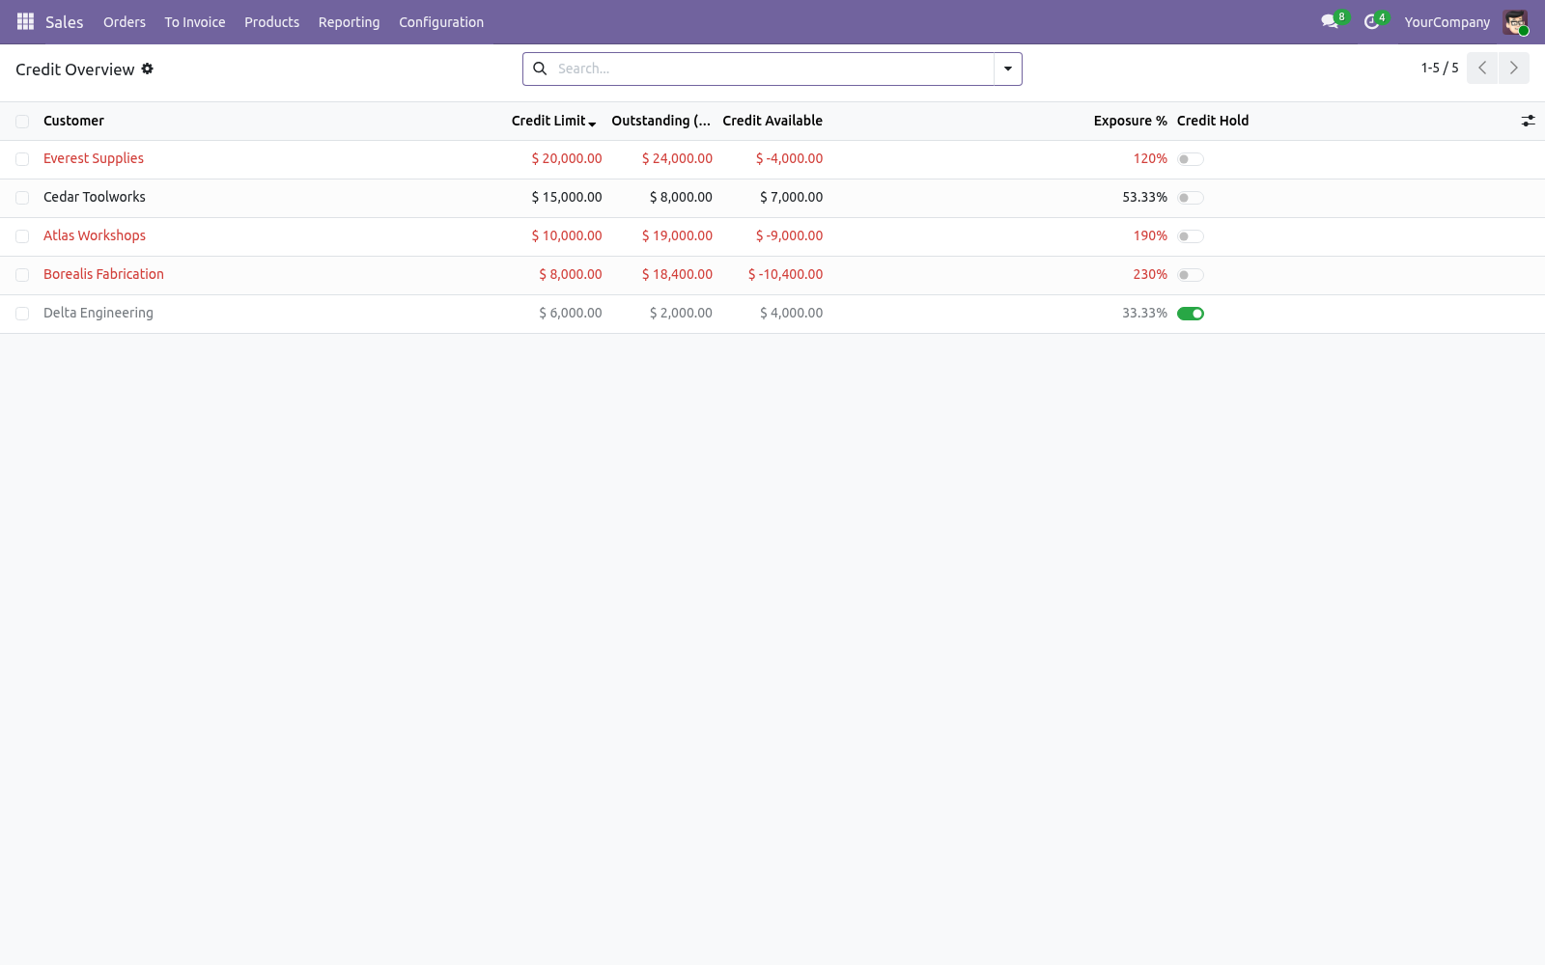Enable credit hold for Borealis Fabrication
Viewport: 1545px width, 965px height.
1191,275
